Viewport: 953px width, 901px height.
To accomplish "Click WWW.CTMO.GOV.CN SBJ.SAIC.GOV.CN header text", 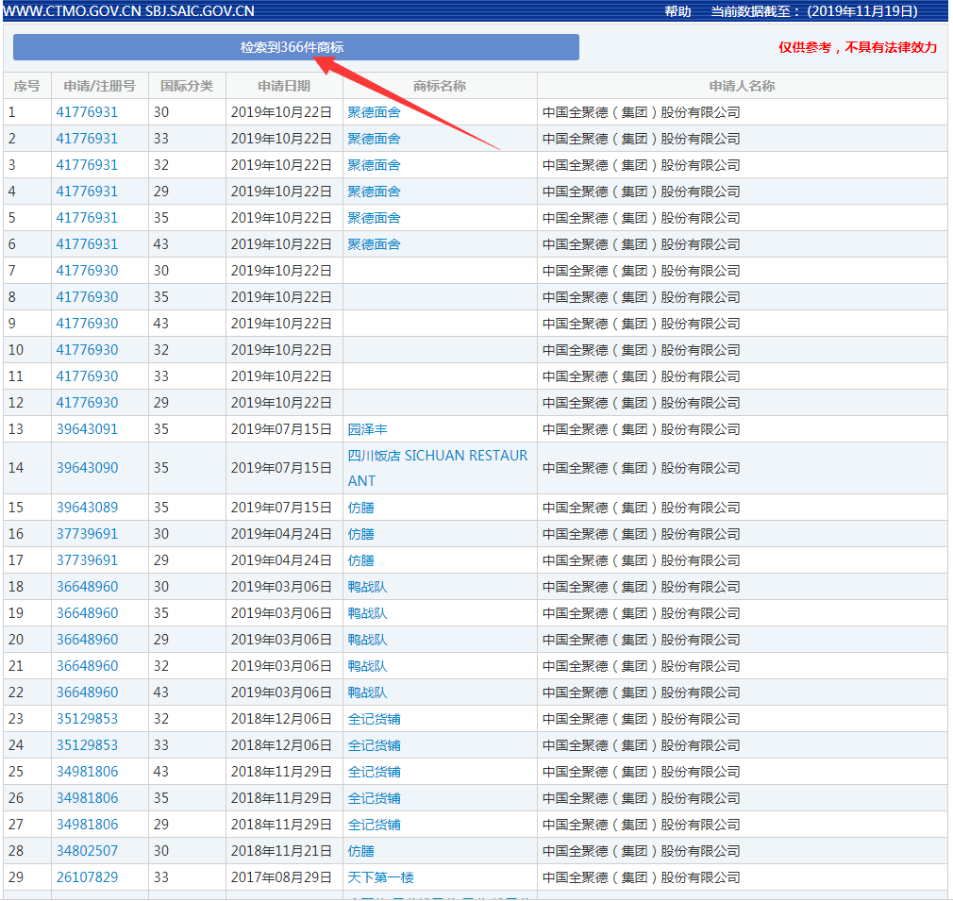I will click(128, 11).
